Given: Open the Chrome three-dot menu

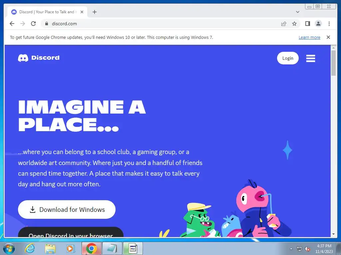Looking at the screenshot, I should coord(329,24).
